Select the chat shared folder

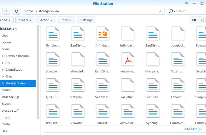(5, 35)
